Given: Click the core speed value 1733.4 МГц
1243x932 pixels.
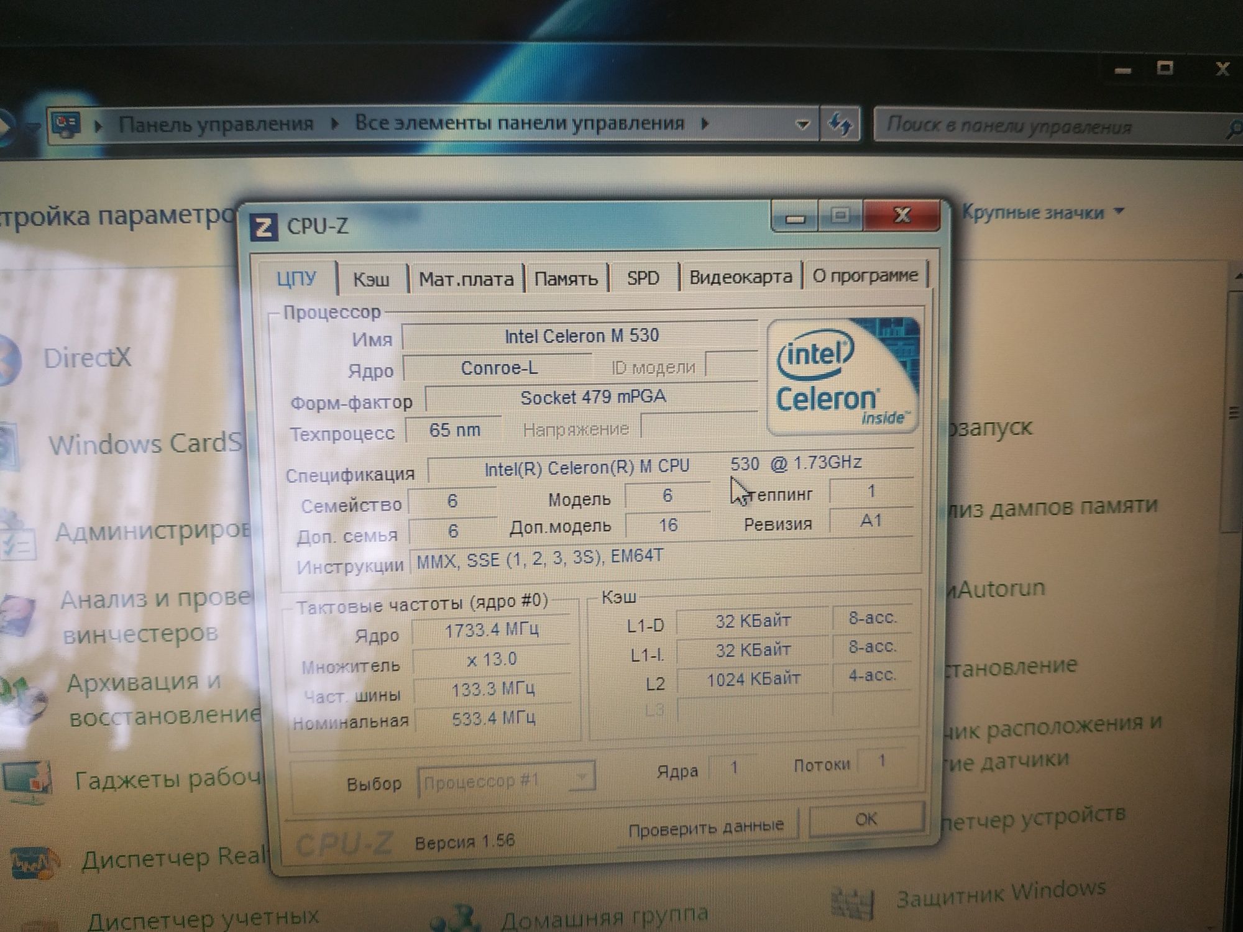Looking at the screenshot, I should (x=491, y=630).
